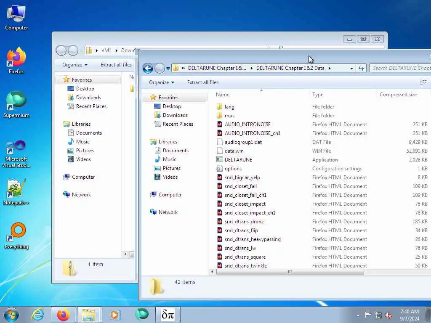Click Extract all files in back VM1 window
Viewport: 431px width, 323px height.
coord(116,65)
